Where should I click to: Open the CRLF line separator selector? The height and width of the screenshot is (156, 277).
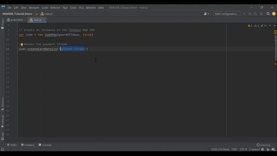point(235,149)
